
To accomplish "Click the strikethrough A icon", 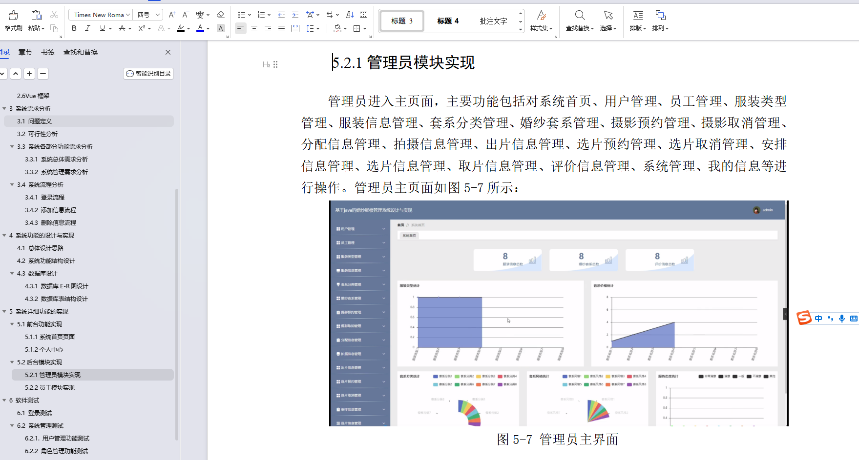I will click(122, 28).
